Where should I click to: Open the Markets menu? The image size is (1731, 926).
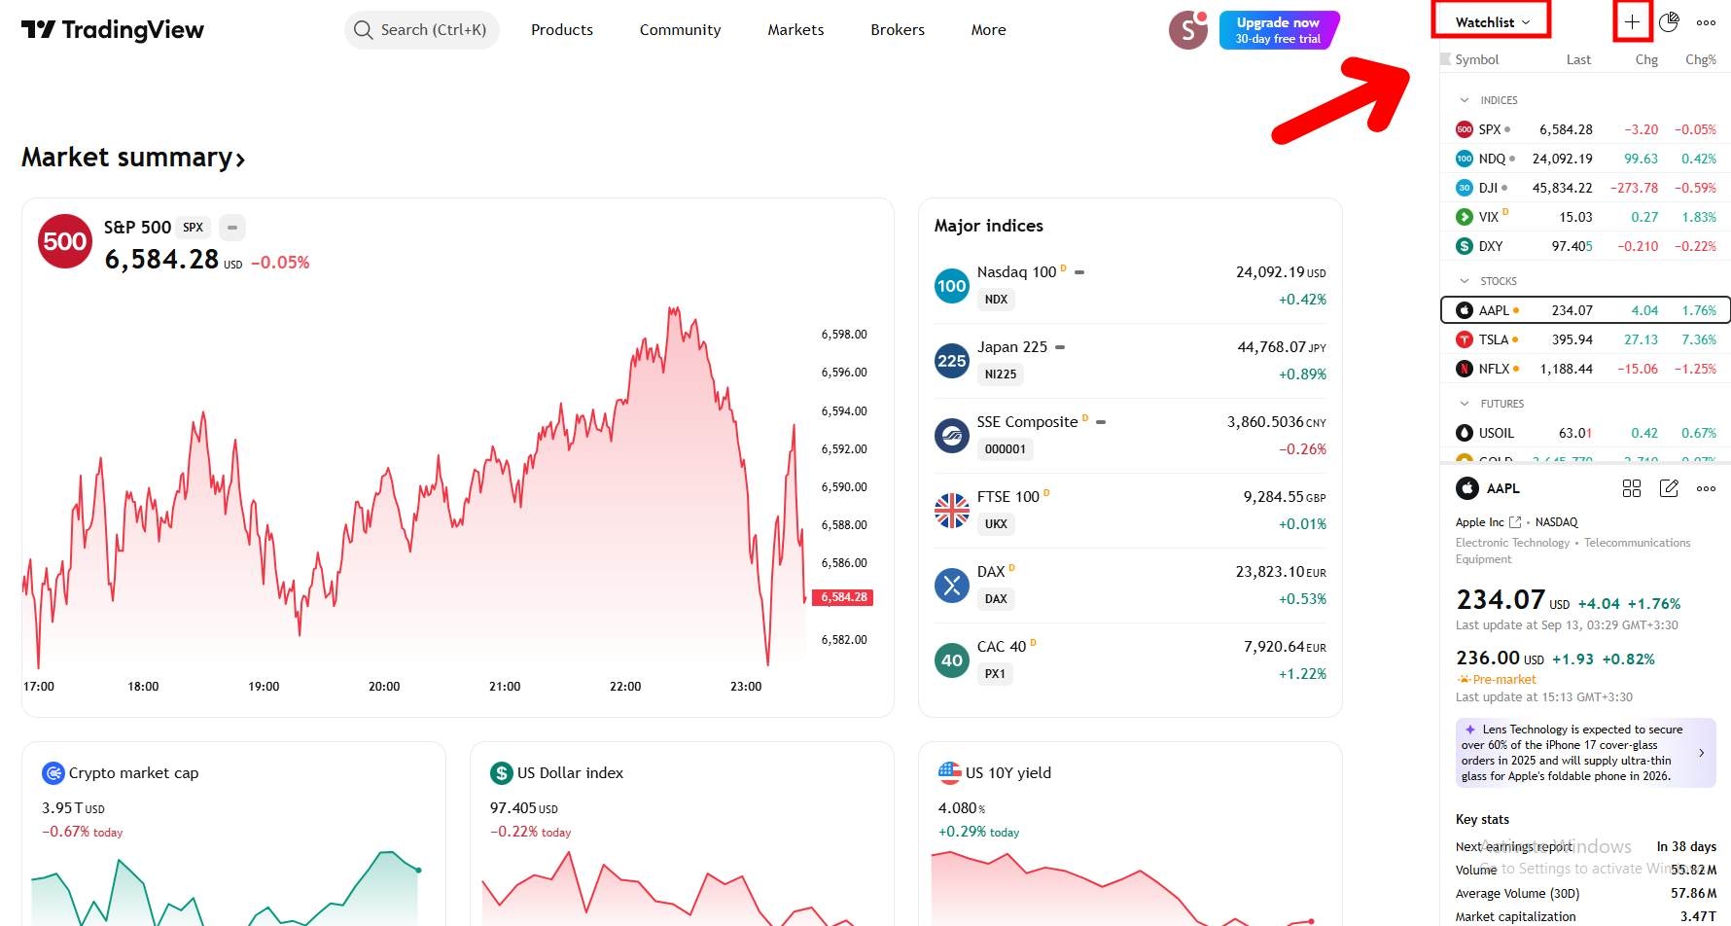coord(795,30)
